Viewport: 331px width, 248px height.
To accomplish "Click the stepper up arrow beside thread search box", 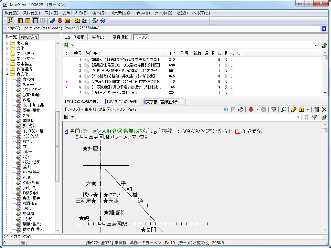I will 305,115.
